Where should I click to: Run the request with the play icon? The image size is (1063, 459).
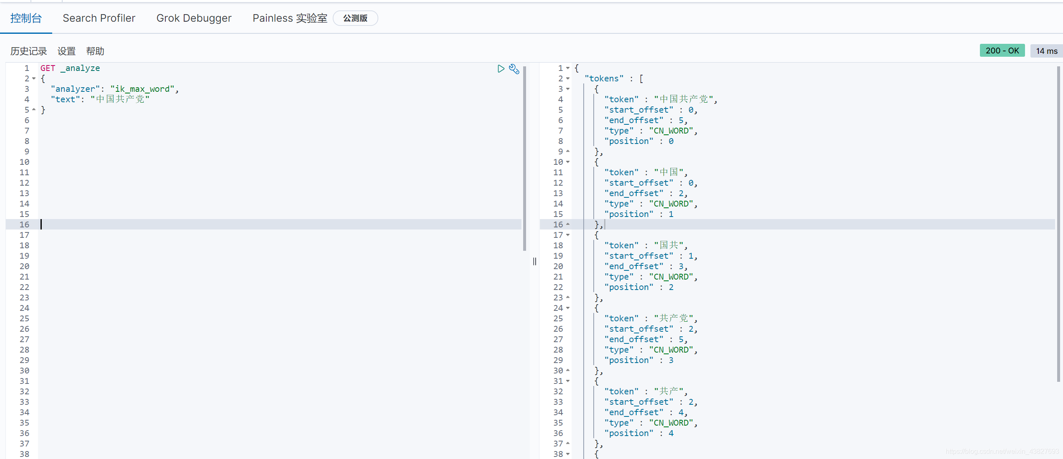tap(501, 68)
